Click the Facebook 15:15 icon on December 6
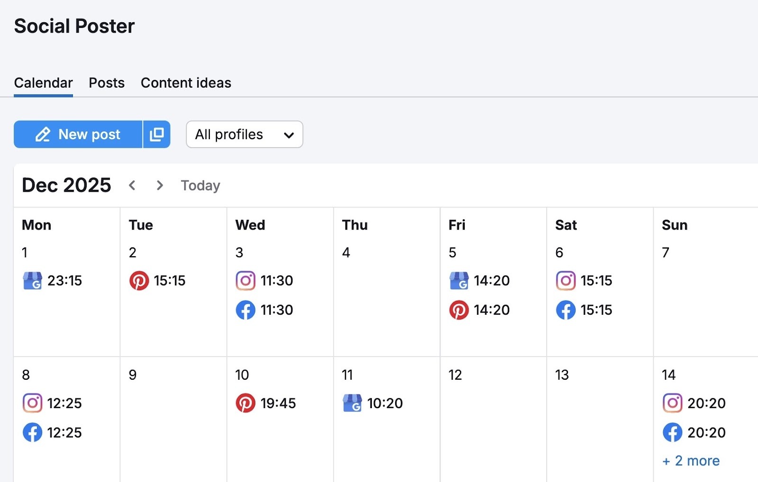758x482 pixels. click(x=566, y=310)
